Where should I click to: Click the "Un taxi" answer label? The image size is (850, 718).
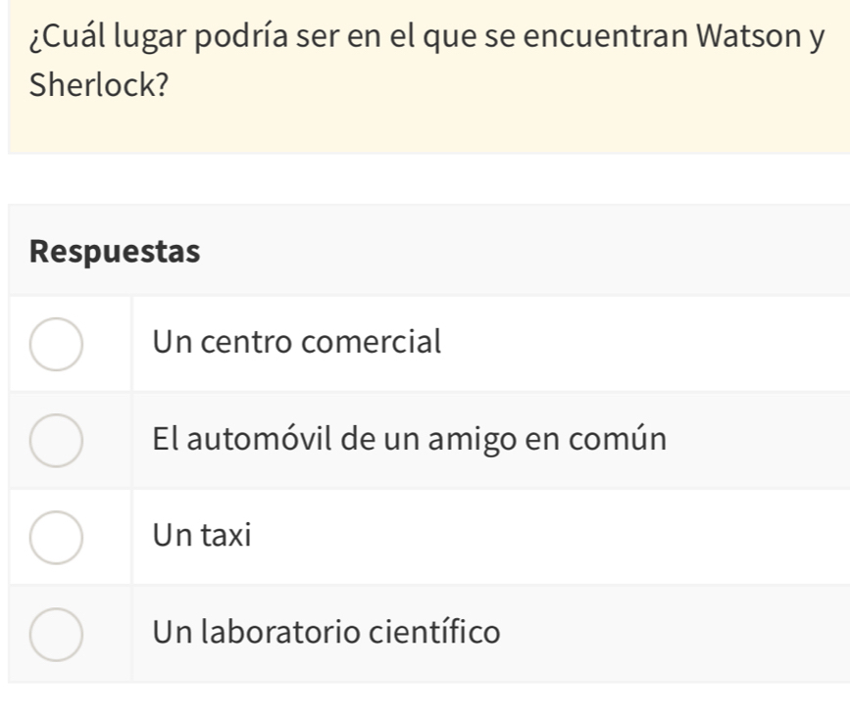coord(203,536)
